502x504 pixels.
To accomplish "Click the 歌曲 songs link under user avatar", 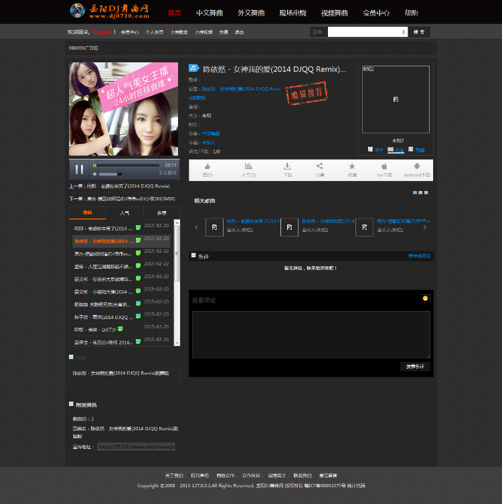I will (420, 150).
